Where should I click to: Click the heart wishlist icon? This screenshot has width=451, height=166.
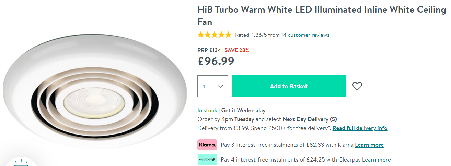coord(357,86)
